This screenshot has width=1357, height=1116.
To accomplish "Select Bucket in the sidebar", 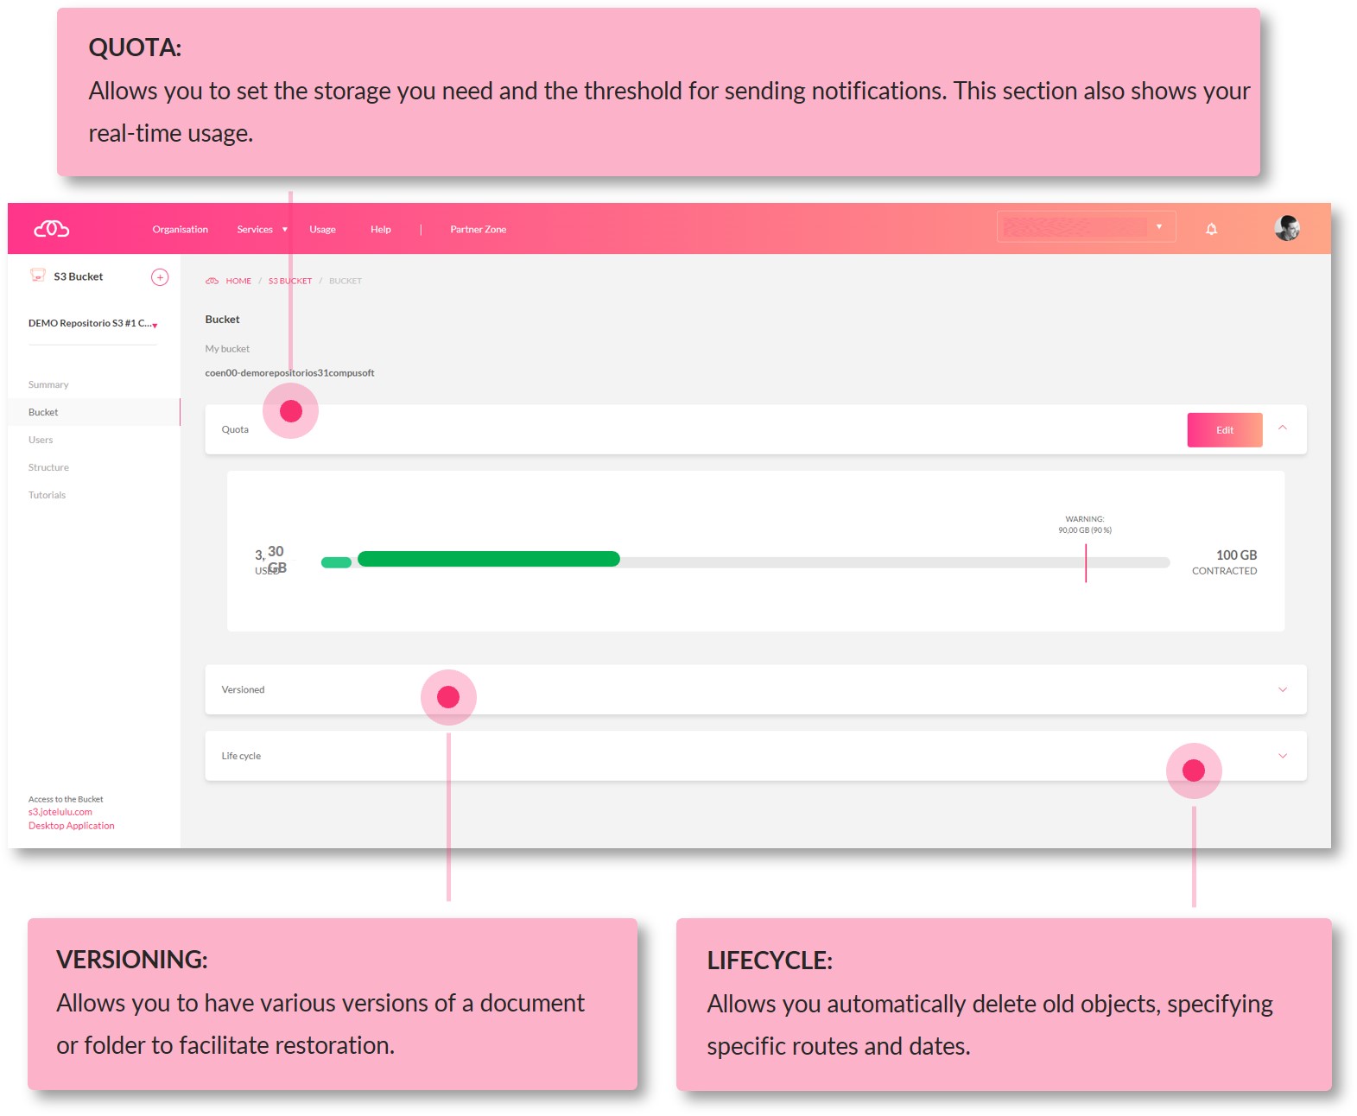I will tap(93, 412).
